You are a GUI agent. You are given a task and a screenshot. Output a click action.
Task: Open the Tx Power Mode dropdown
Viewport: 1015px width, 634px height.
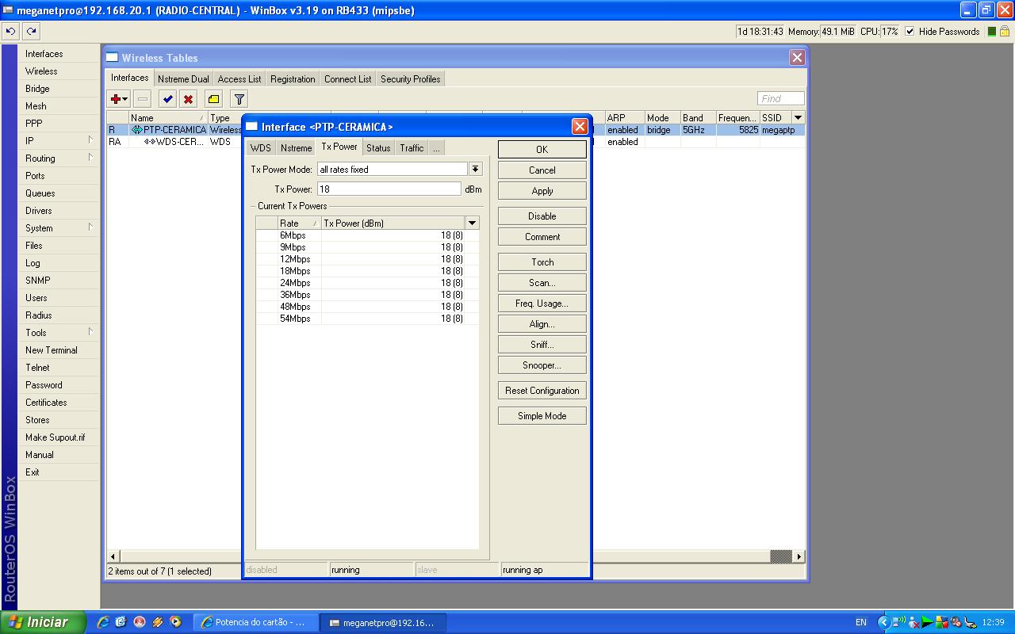pyautogui.click(x=475, y=170)
